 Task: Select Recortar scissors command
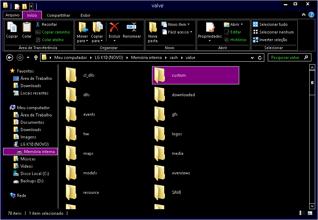[x=46, y=24]
